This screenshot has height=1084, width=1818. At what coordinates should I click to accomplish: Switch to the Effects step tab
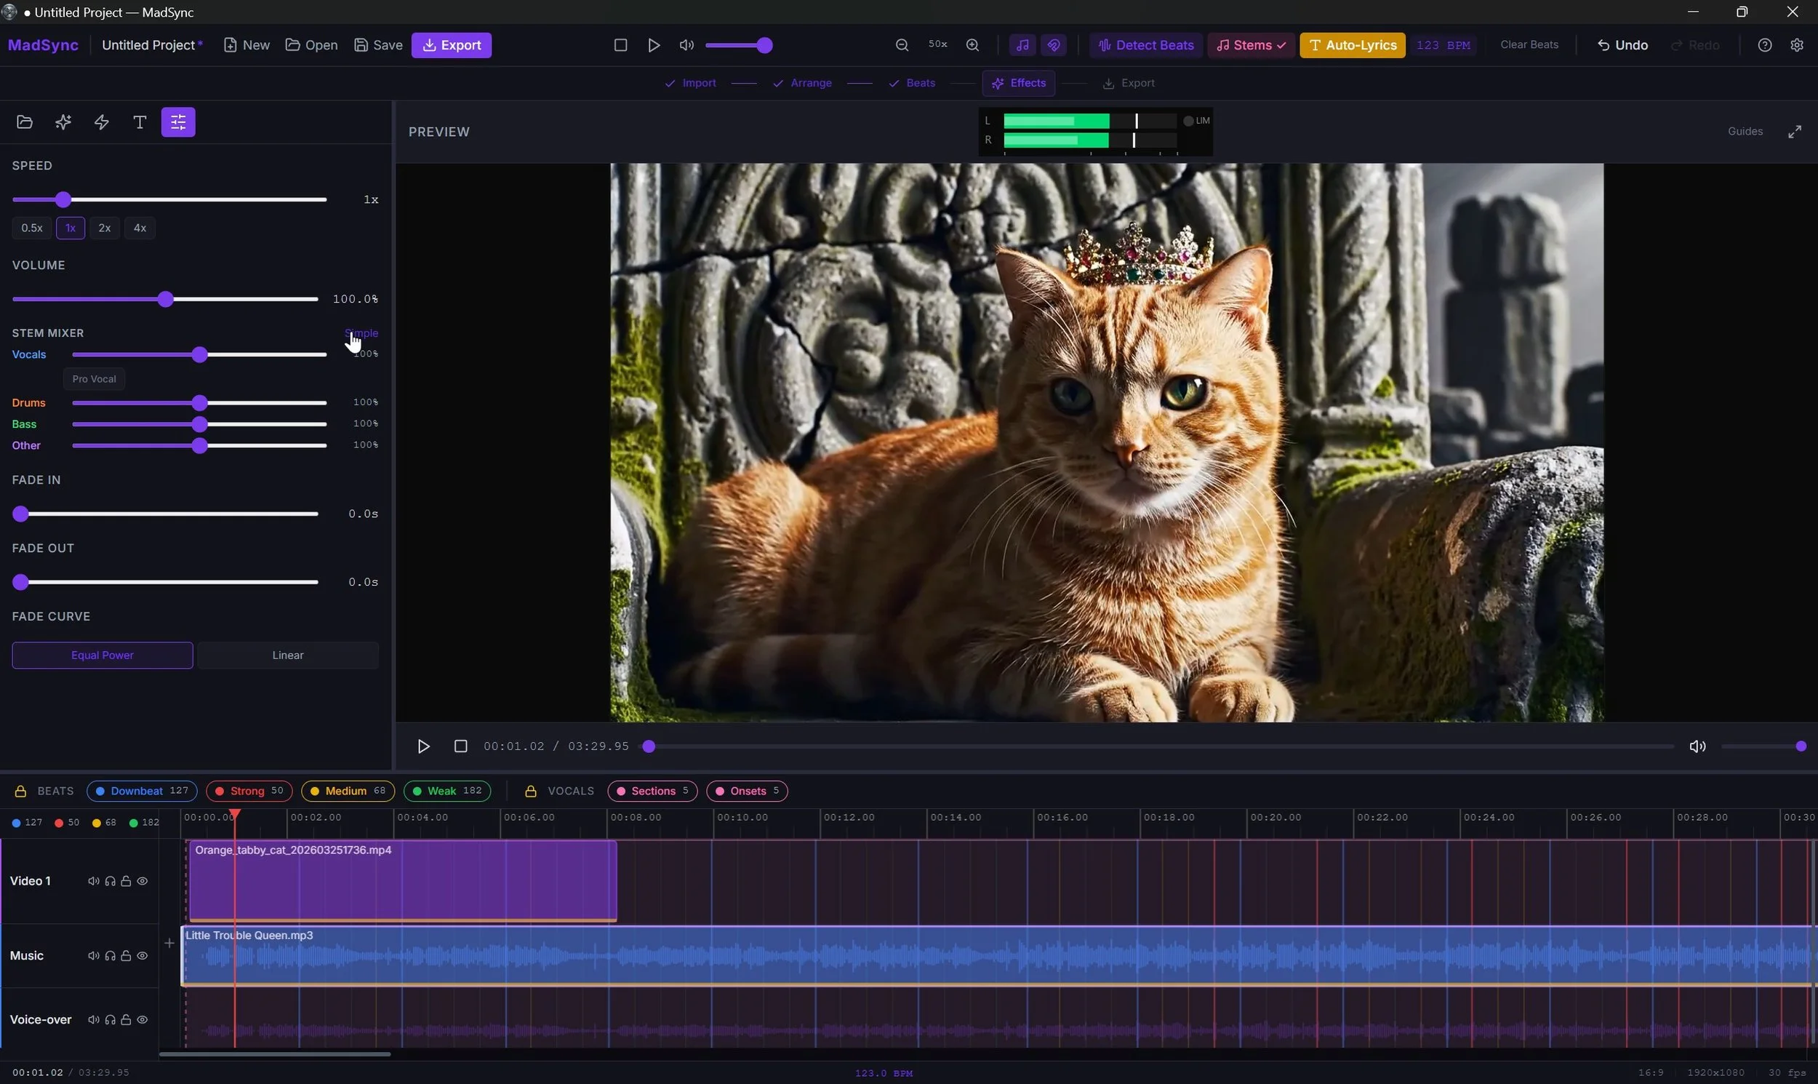[1019, 82]
